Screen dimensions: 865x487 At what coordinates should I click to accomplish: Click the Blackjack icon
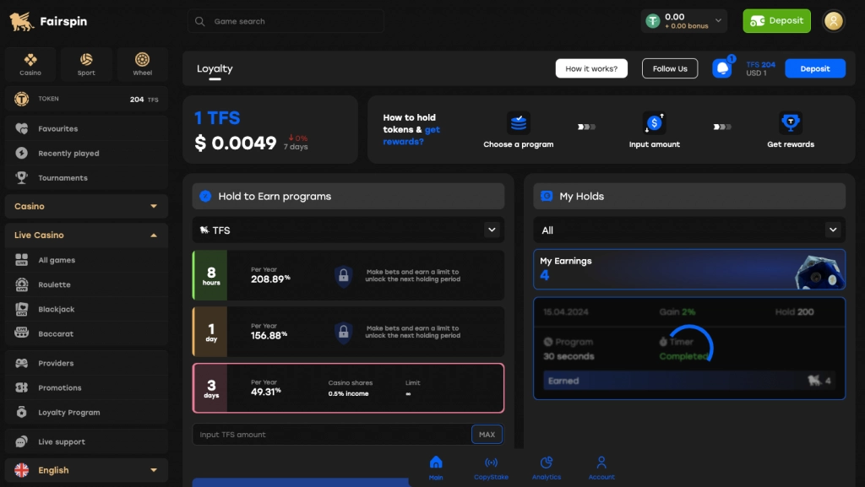[x=21, y=309]
